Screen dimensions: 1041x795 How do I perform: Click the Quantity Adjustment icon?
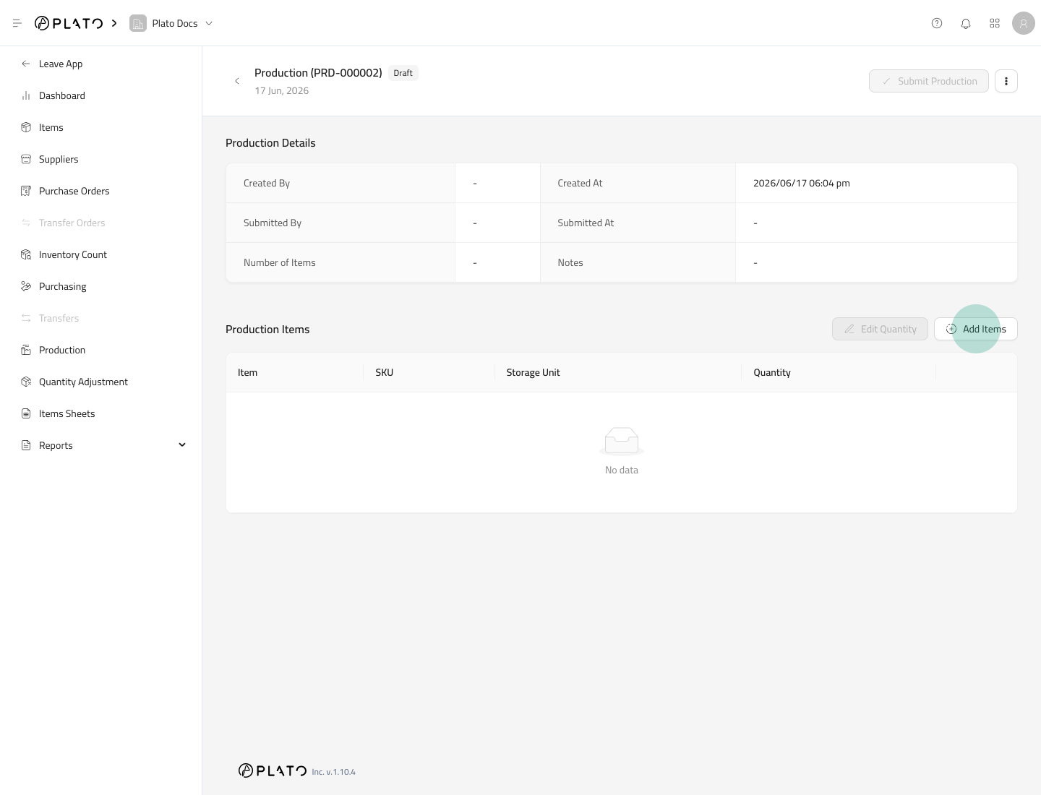26,382
